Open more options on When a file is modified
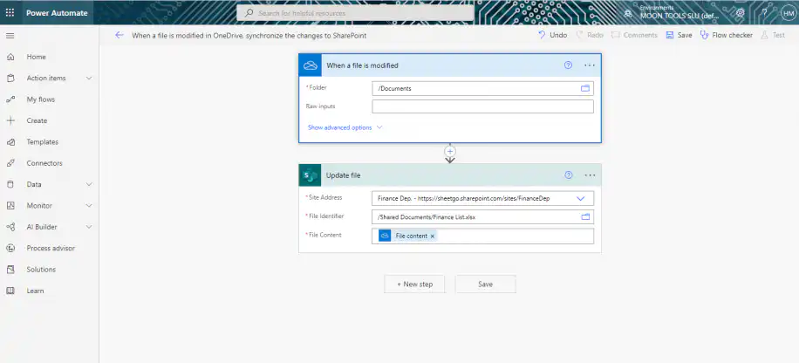799x363 pixels. pos(590,65)
